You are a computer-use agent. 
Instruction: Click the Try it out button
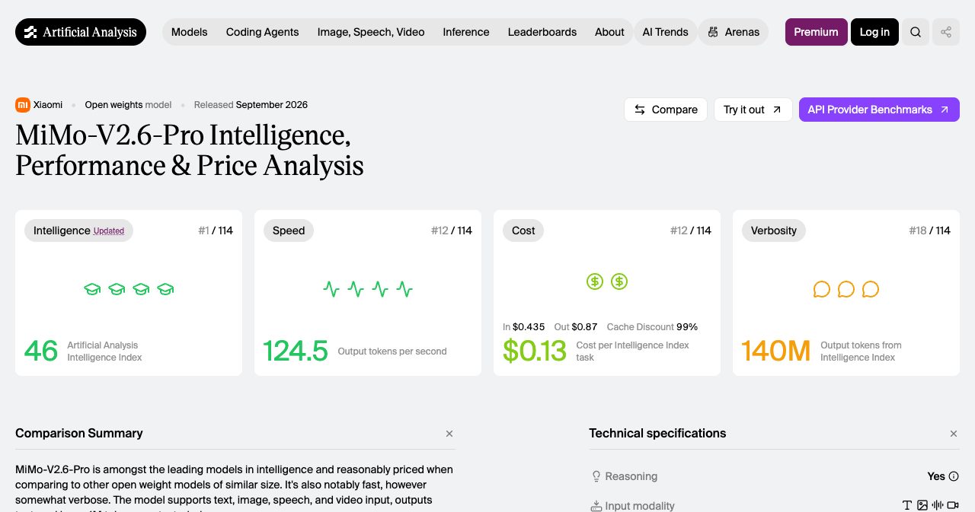[x=753, y=110]
